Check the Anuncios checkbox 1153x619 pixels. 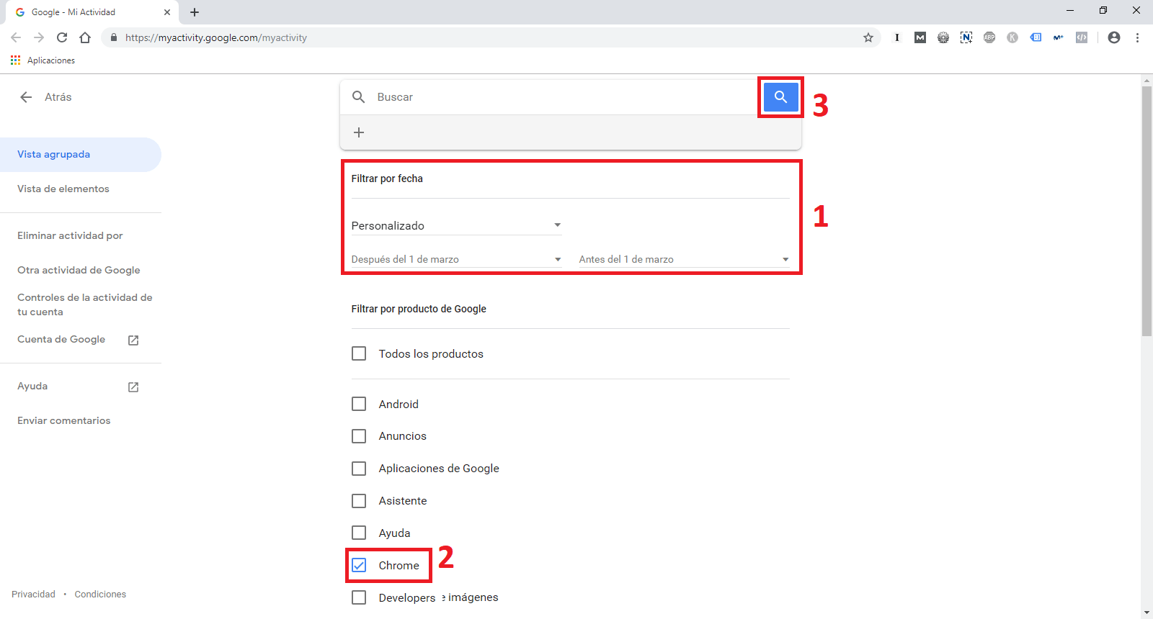click(359, 436)
